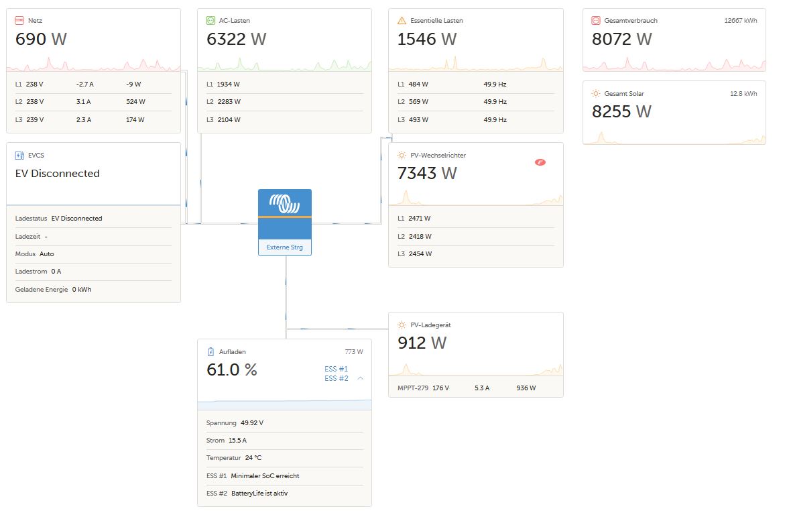Click the PV-Wechselrichter sun icon

402,156
